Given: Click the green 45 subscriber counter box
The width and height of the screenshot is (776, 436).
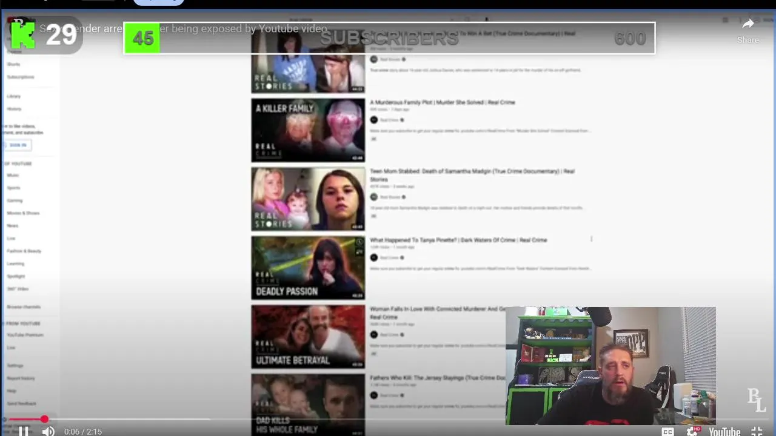Looking at the screenshot, I should 142,38.
